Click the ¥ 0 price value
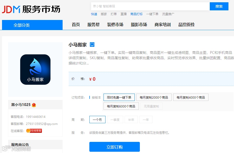 [x=92, y=79]
